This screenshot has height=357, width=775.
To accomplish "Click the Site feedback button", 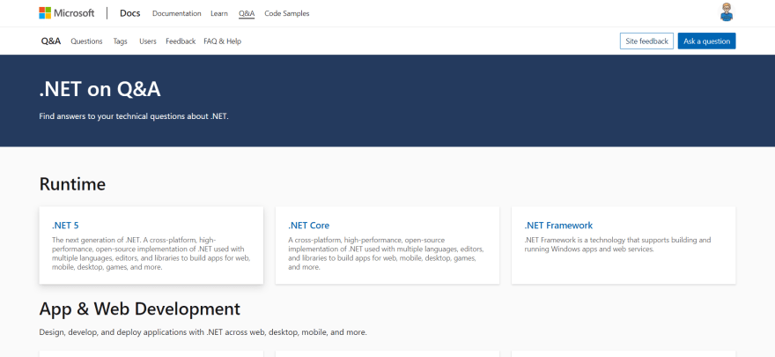I will pos(646,41).
